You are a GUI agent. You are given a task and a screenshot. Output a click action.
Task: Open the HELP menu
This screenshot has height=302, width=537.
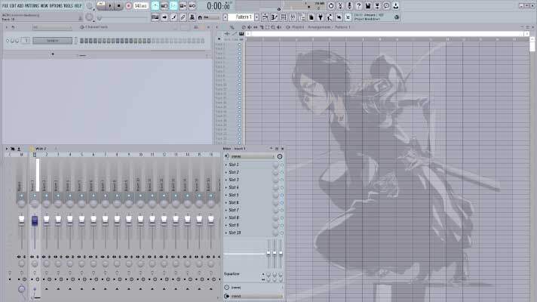78,6
